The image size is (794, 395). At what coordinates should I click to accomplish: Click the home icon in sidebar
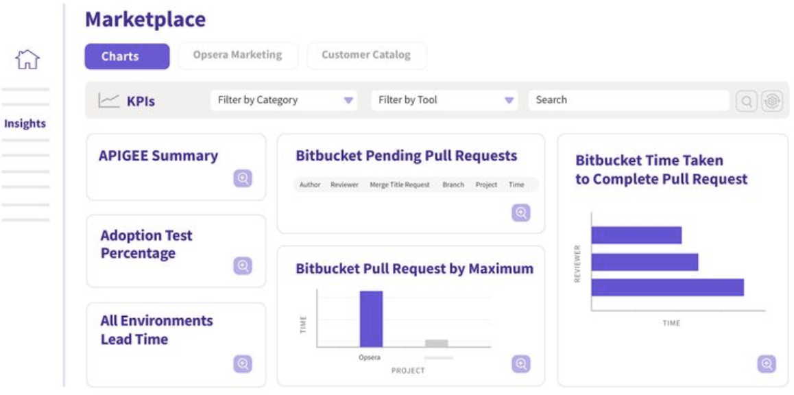[27, 59]
